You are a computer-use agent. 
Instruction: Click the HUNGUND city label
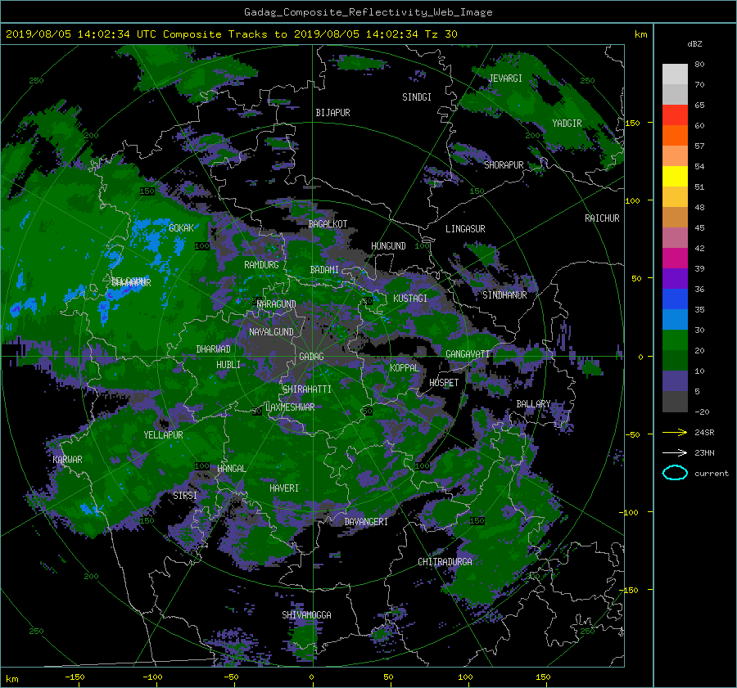pos(388,246)
